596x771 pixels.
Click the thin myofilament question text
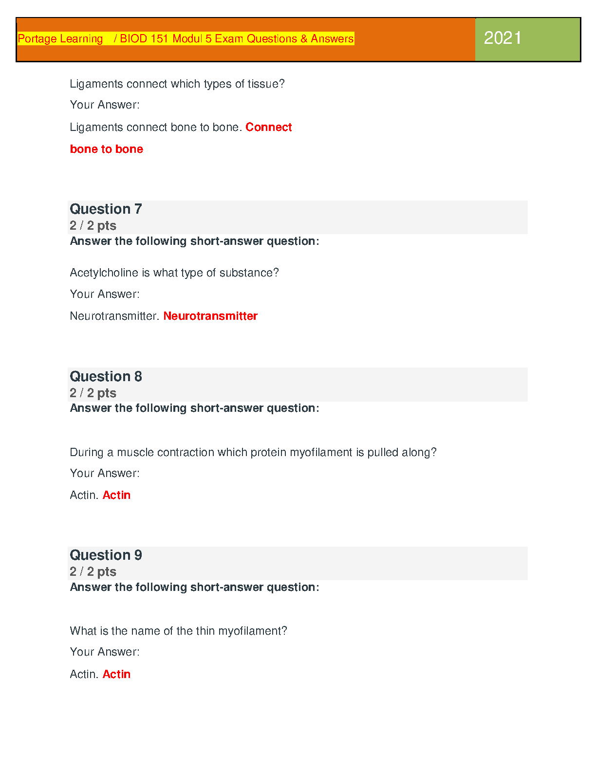(x=178, y=631)
